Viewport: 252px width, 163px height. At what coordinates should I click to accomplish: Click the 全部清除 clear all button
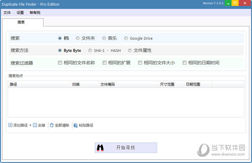click(60, 125)
